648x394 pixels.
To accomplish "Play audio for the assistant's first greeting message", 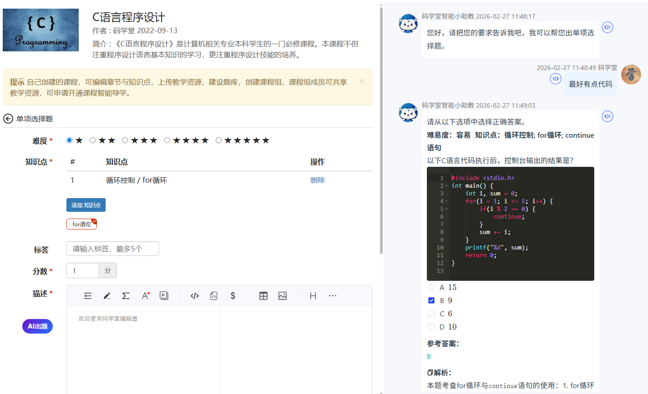I will (607, 27).
